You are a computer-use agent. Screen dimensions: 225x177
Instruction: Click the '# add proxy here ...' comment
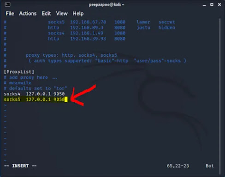click(x=31, y=77)
